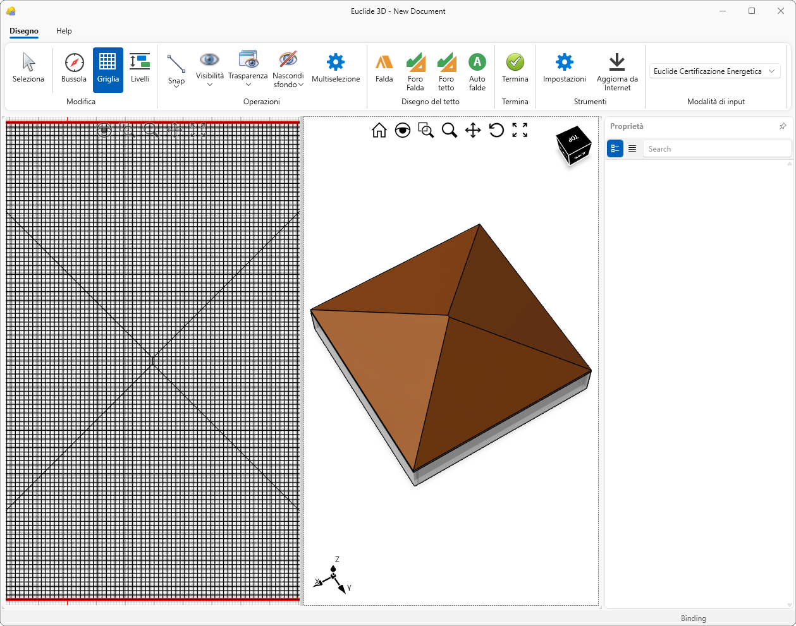Choose the Foro Falda tool

[415, 71]
